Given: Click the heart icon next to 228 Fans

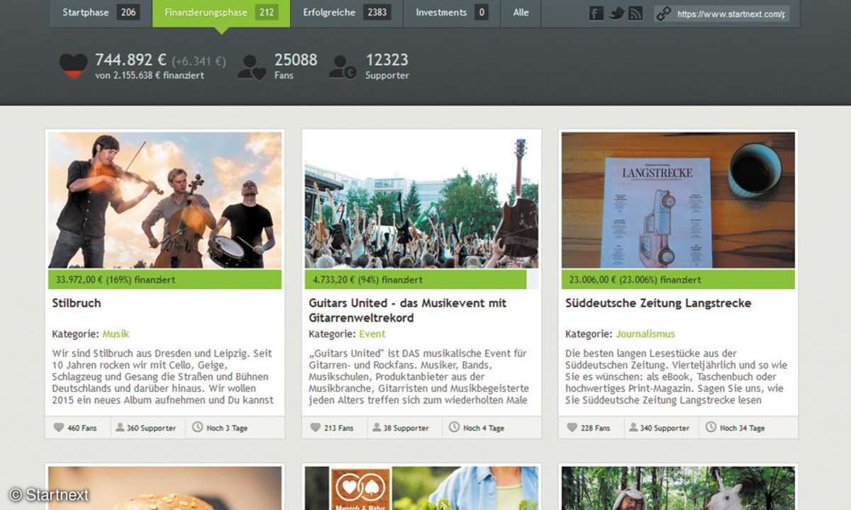Looking at the screenshot, I should click(x=572, y=428).
